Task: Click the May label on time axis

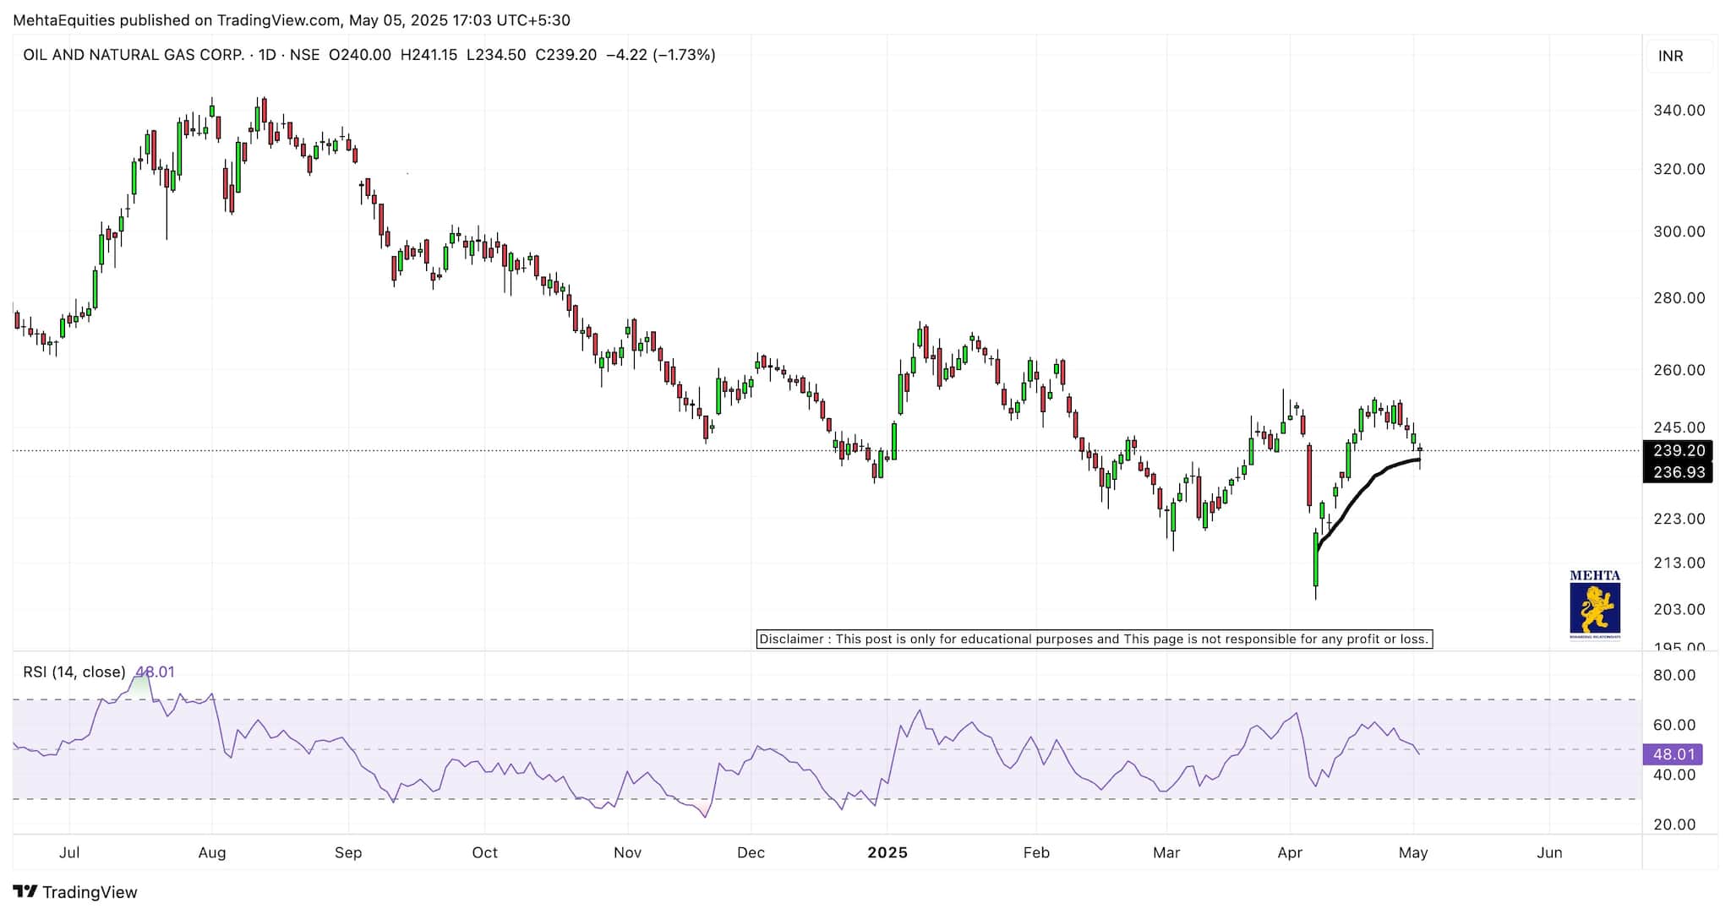Action: tap(1413, 853)
